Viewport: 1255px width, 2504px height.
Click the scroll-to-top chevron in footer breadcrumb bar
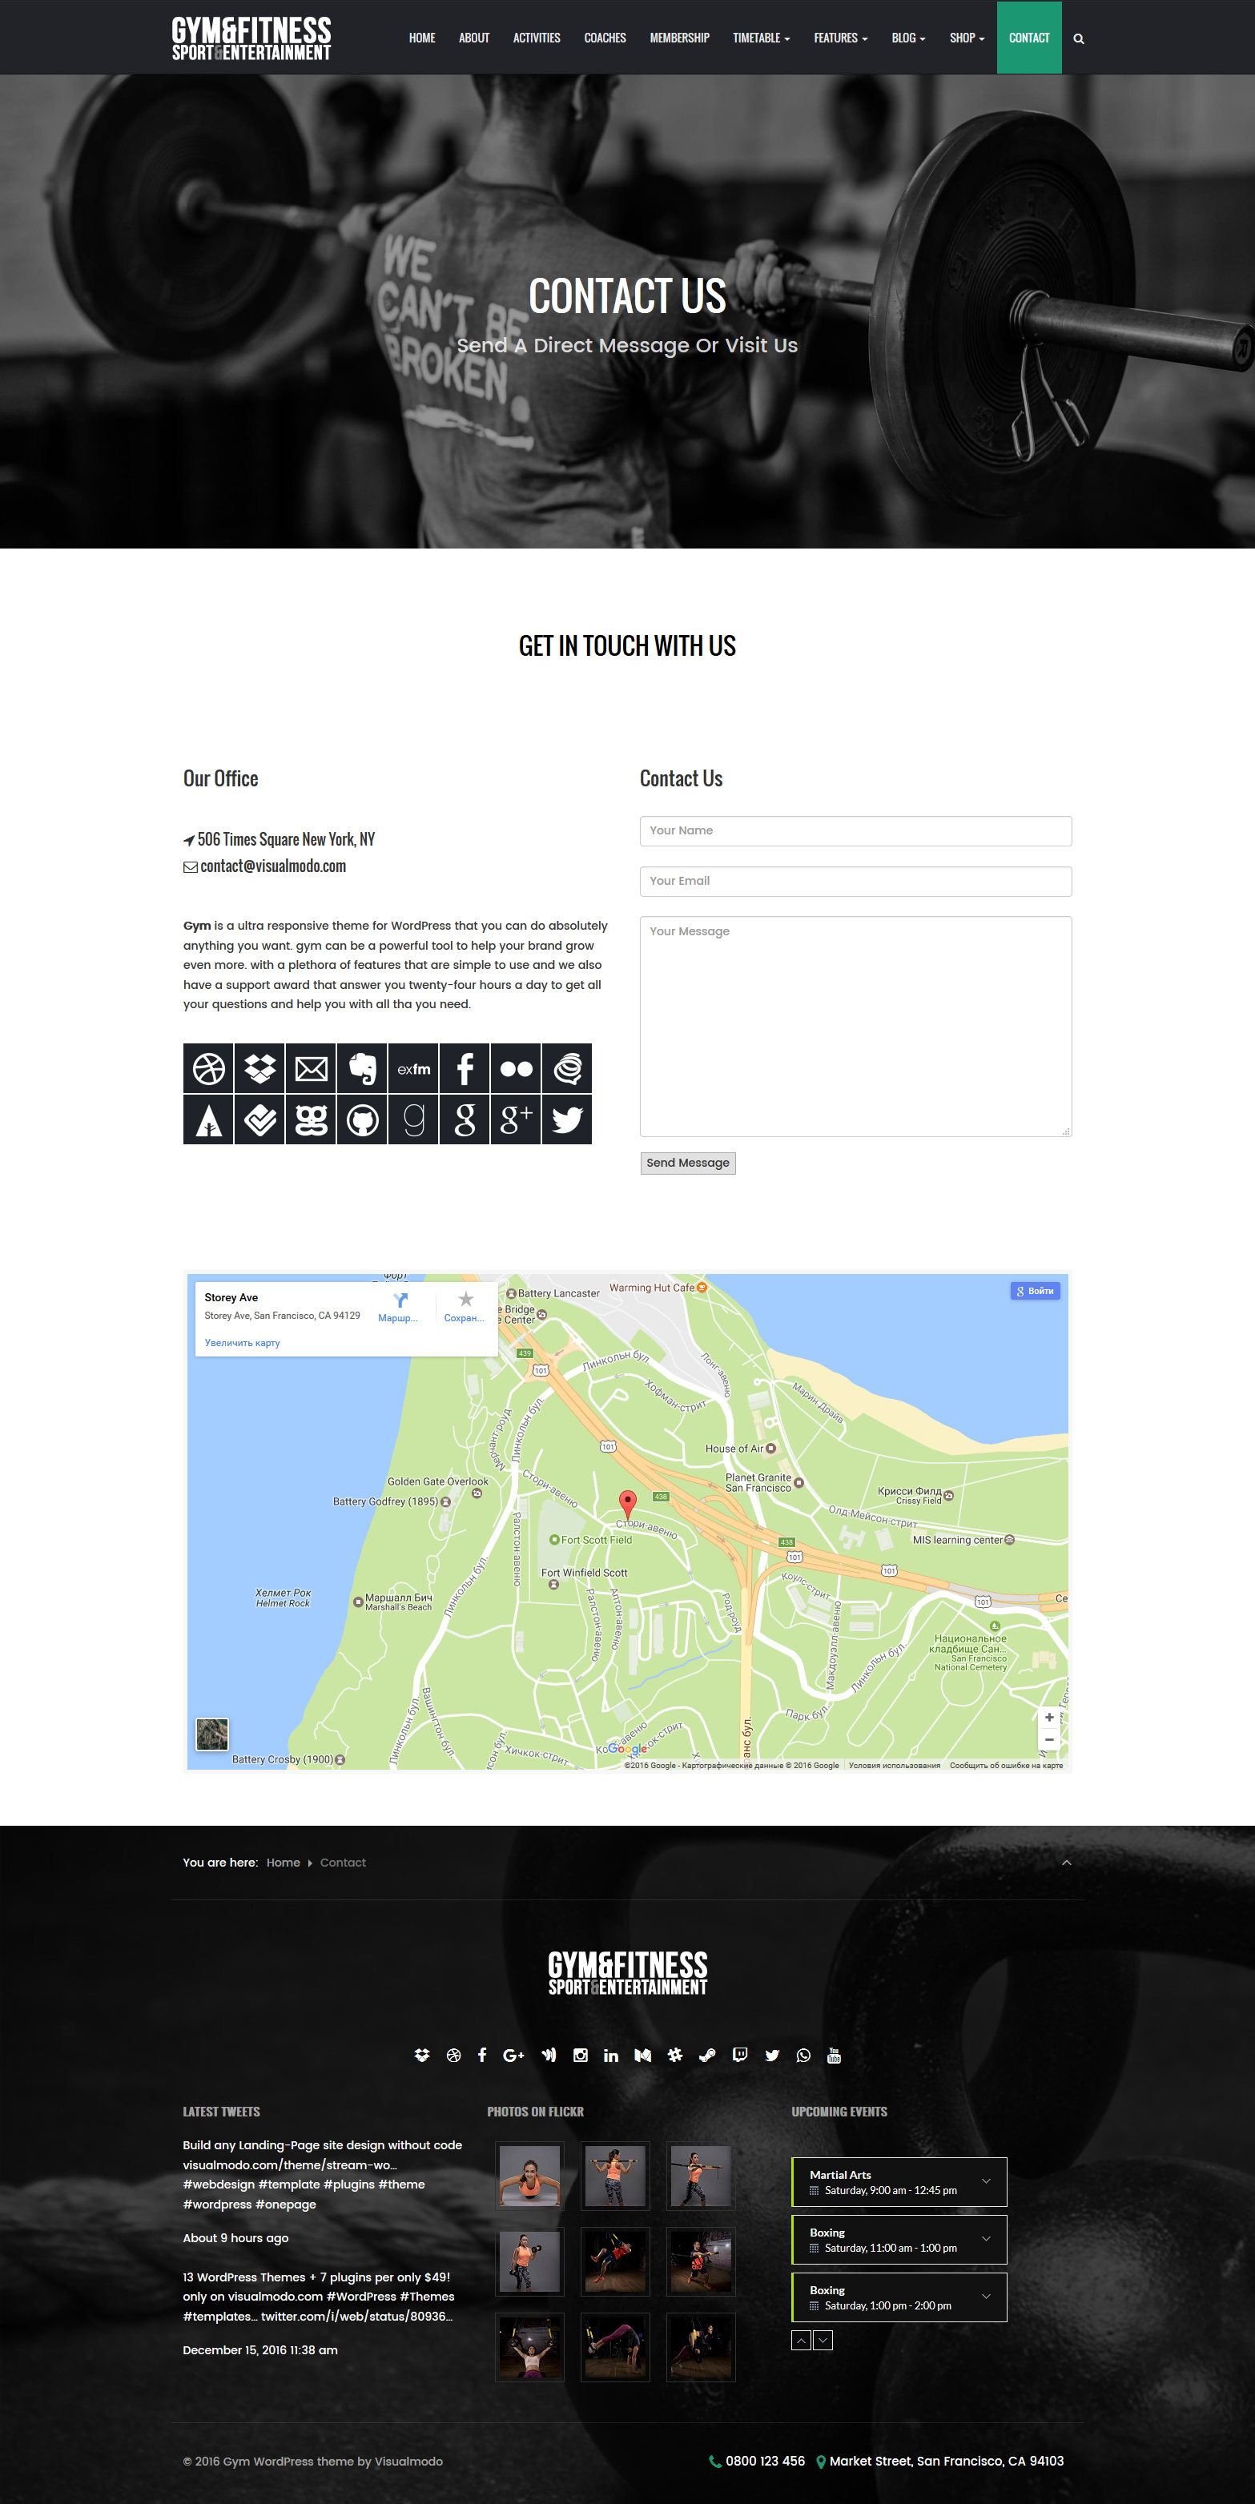[1067, 1863]
